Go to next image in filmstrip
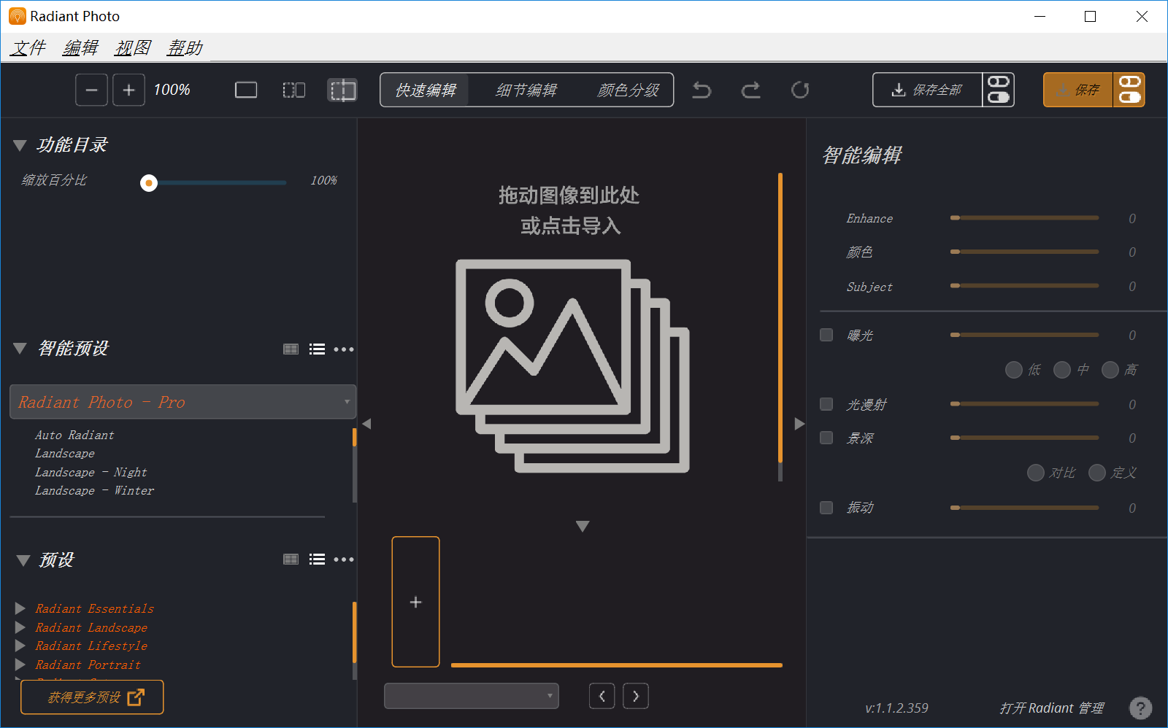Screen dimensions: 1168x728 point(636,696)
